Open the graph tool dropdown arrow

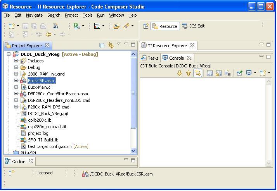point(103,26)
